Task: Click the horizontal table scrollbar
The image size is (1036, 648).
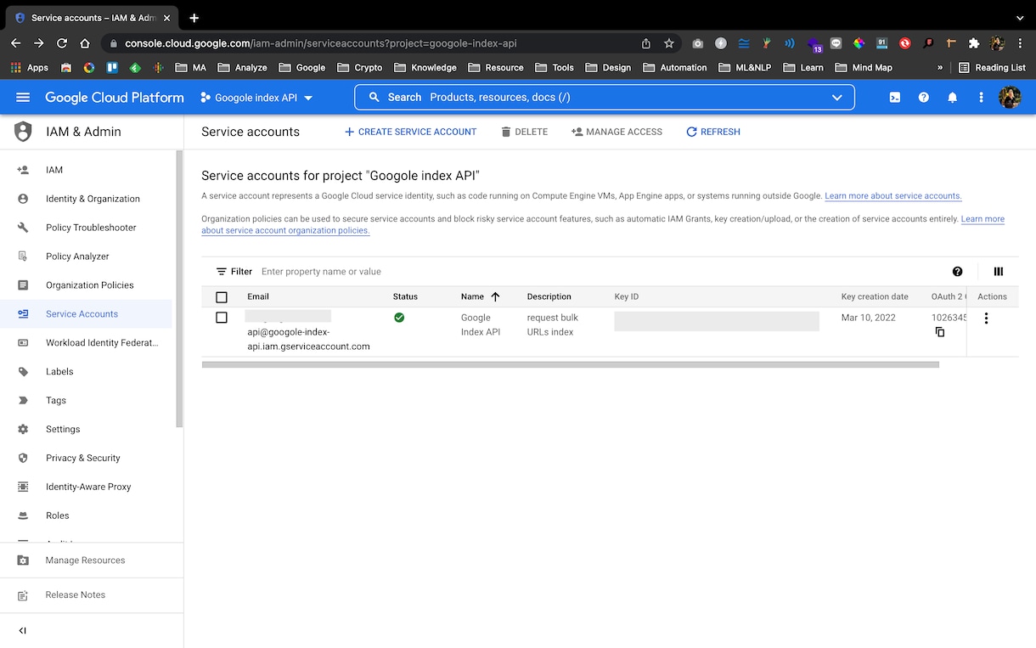Action: click(x=571, y=364)
